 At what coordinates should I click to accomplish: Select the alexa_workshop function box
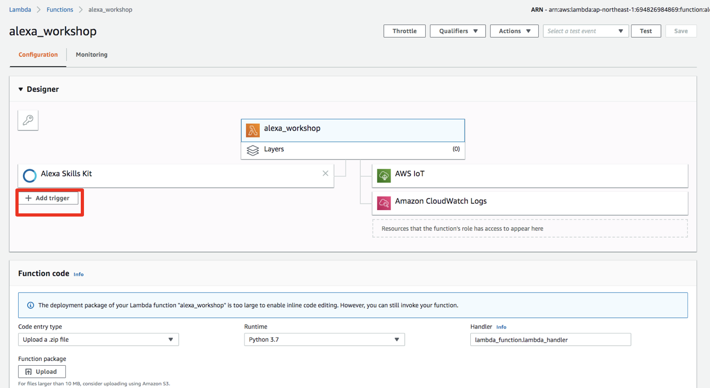(353, 130)
